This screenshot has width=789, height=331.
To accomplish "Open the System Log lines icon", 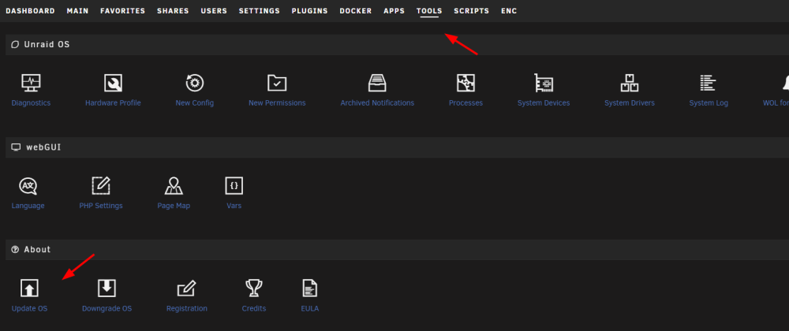I will pos(708,83).
